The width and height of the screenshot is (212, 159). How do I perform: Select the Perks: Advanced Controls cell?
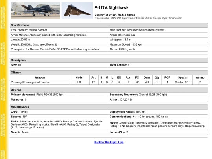click(x=59, y=124)
